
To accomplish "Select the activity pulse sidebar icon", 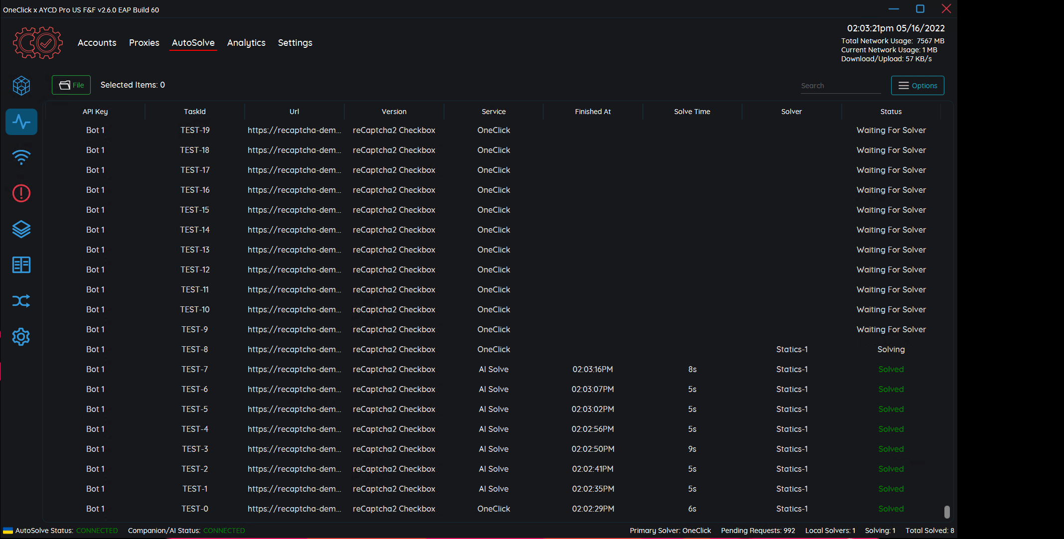I will click(21, 122).
